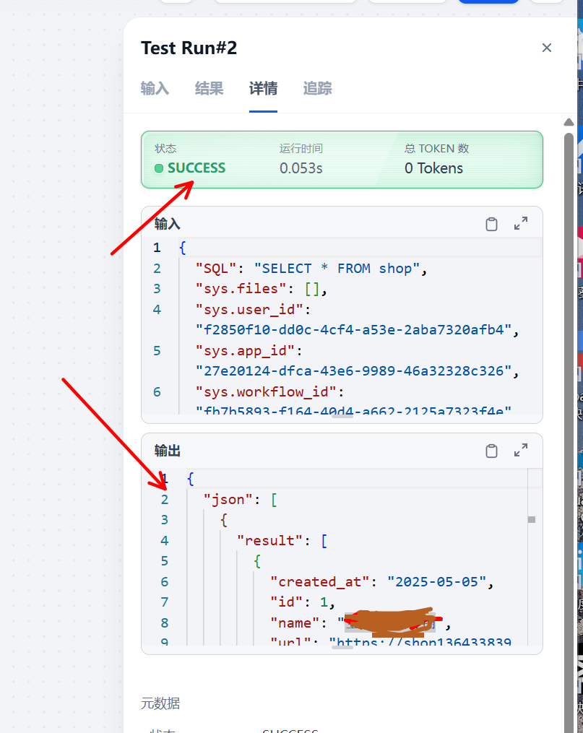Screen dimensions: 583x733
Task: Close the Test Run#2 panel
Action: [x=546, y=48]
